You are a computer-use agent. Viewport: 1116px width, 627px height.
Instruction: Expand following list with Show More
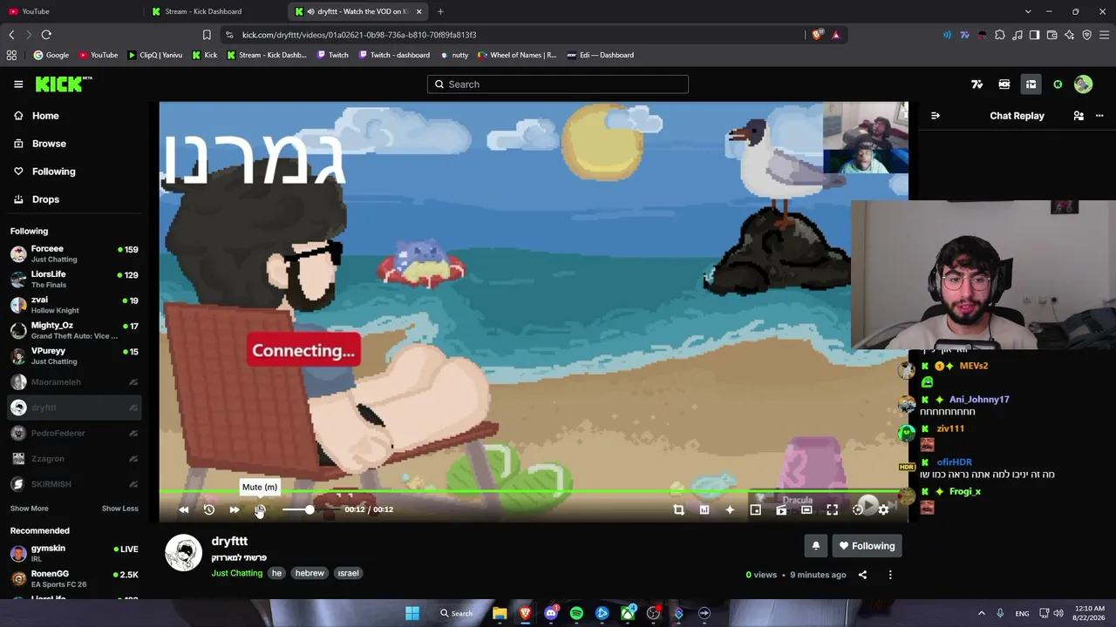click(30, 509)
